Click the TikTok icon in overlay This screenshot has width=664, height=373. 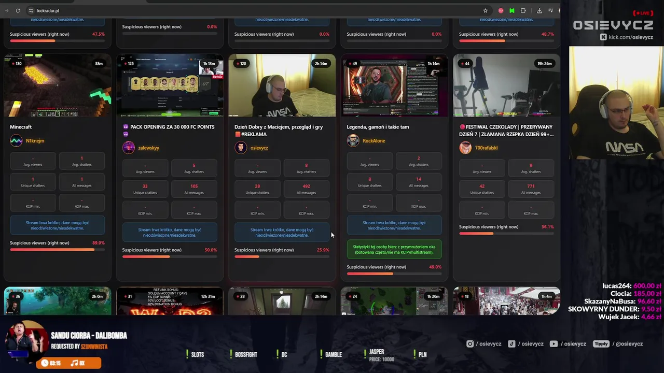(512, 343)
